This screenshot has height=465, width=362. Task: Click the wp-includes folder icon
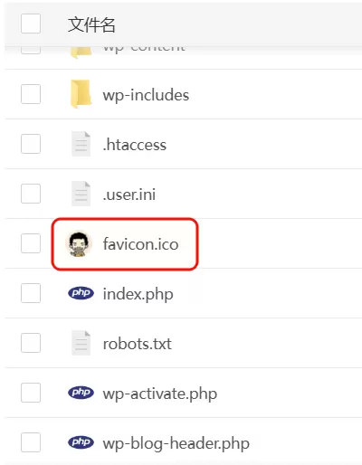[x=81, y=94]
